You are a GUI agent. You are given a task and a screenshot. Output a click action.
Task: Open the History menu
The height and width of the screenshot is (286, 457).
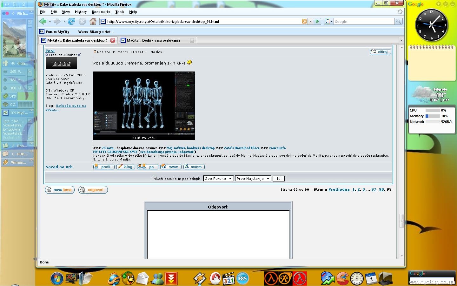click(81, 12)
